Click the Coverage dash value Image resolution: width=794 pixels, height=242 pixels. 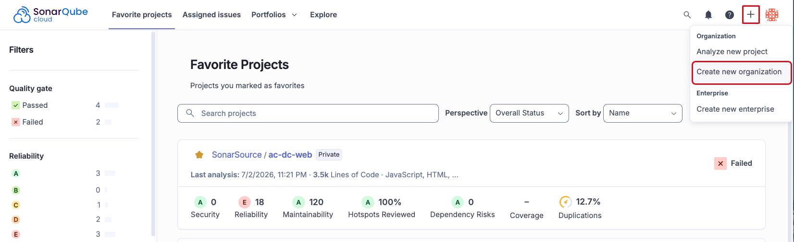(527, 202)
